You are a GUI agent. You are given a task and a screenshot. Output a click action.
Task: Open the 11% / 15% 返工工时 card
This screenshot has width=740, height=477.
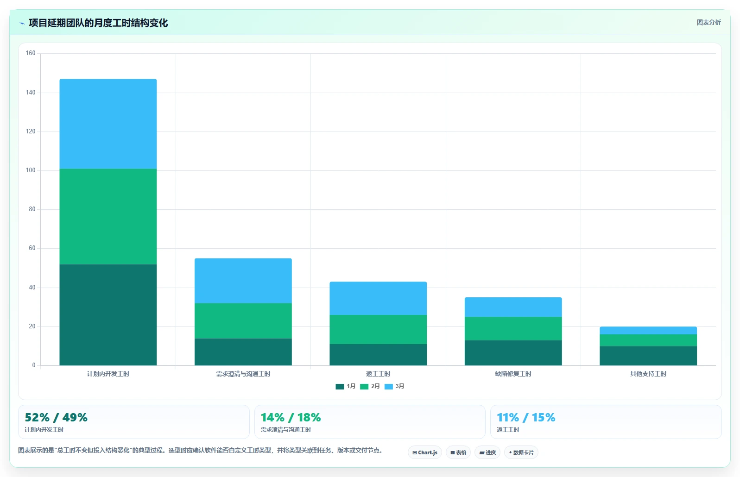[x=606, y=422]
